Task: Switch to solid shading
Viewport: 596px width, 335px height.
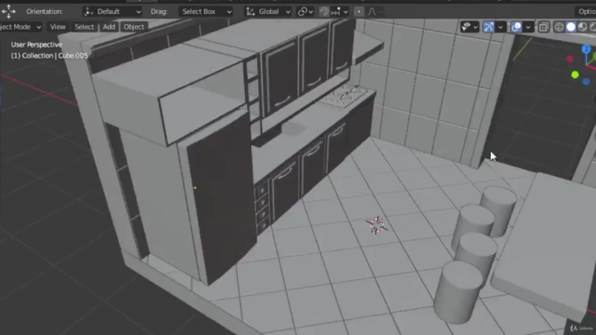Action: [x=571, y=27]
